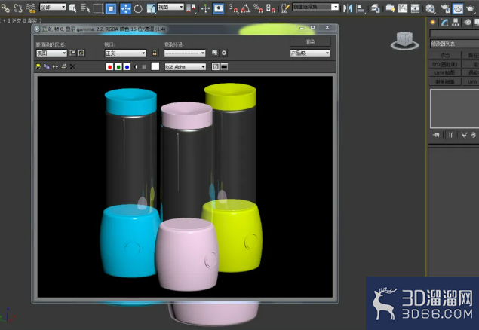Image resolution: width=479 pixels, height=330 pixels.
Task: Click the white color swatch in render window
Action: coord(155,66)
